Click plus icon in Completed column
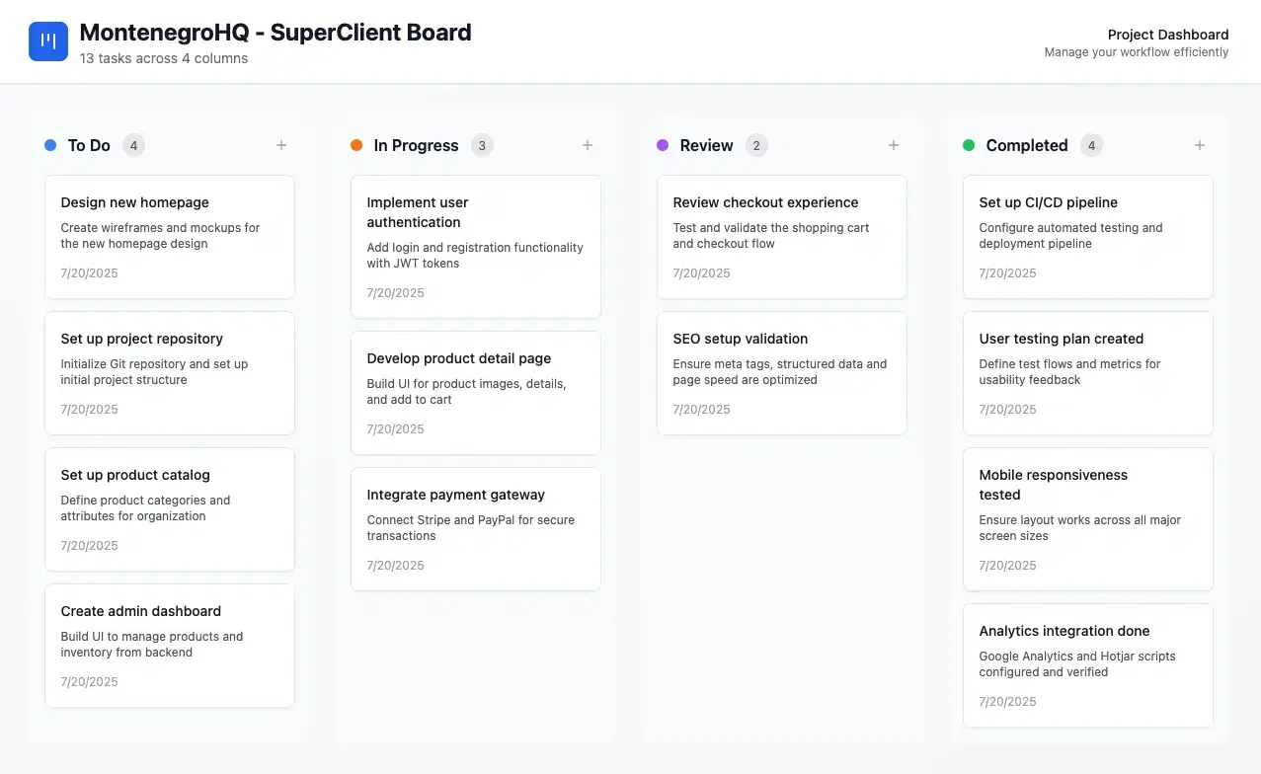This screenshot has height=774, width=1261. [x=1200, y=145]
